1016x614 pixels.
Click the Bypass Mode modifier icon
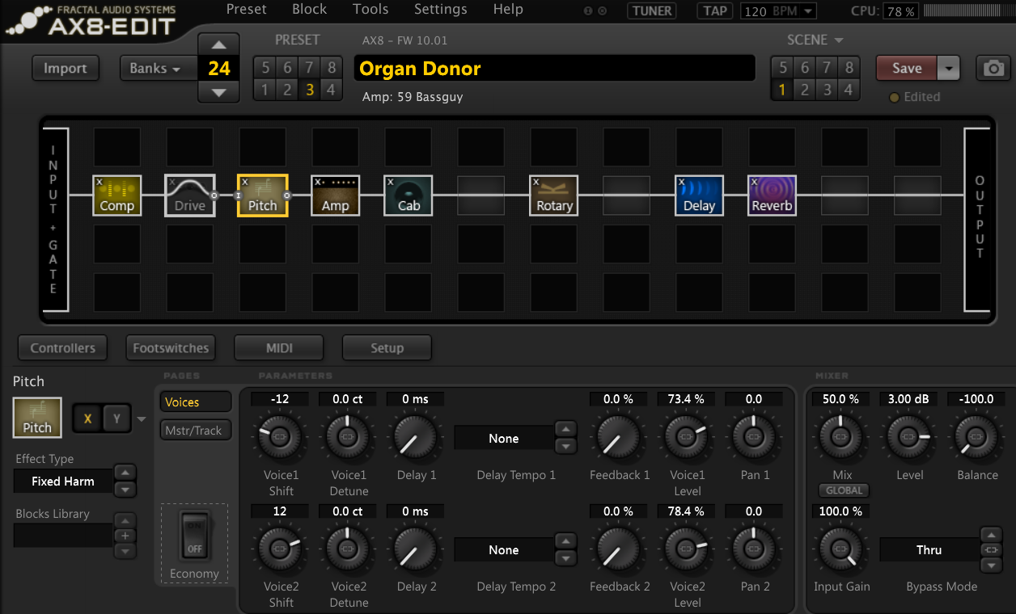tap(991, 549)
